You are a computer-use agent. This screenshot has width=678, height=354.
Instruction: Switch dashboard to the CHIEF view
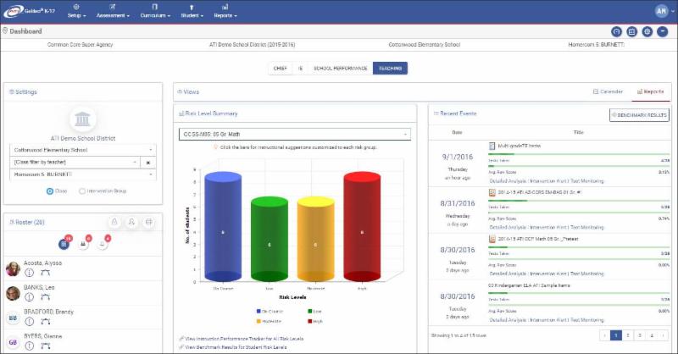tap(280, 68)
